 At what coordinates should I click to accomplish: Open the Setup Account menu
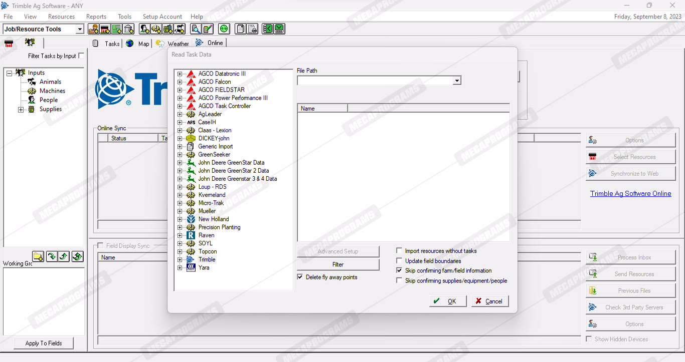tap(162, 17)
